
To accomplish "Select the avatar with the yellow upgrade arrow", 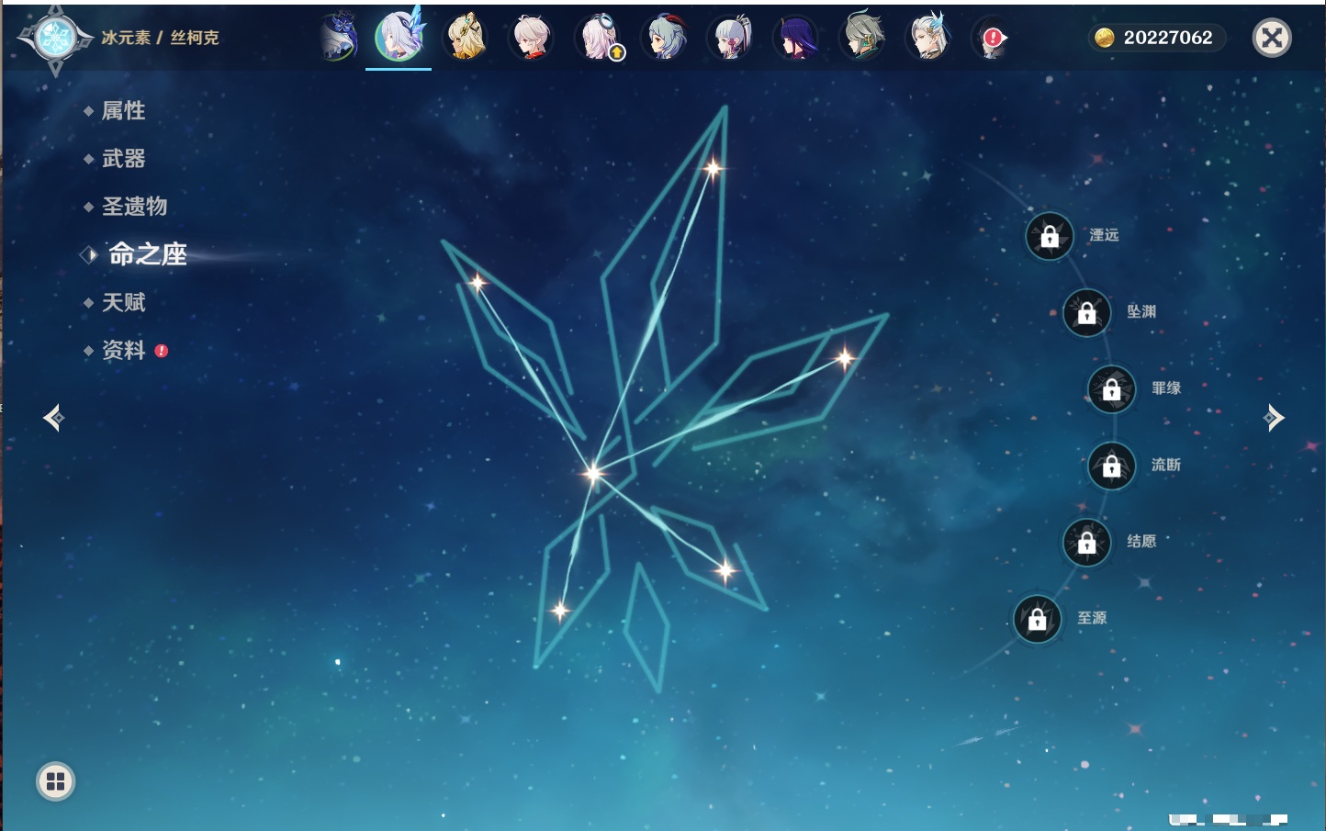I will tap(599, 38).
